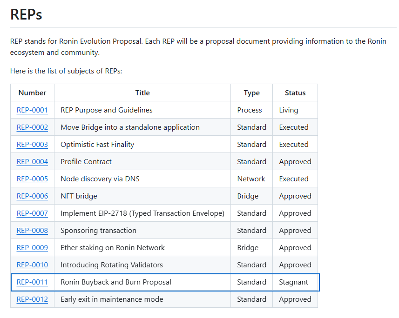The width and height of the screenshot is (399, 318).
Task: Open the REP-0012 link
Action: click(x=32, y=299)
